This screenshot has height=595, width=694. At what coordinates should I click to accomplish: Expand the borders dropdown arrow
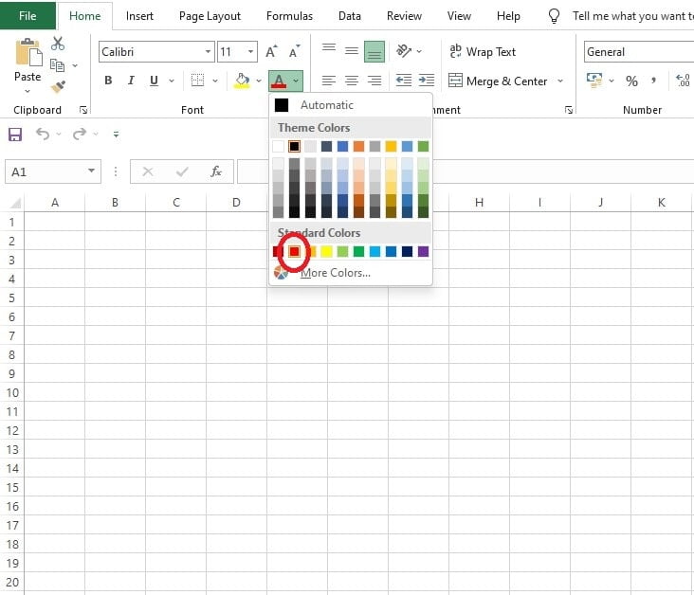[215, 81]
